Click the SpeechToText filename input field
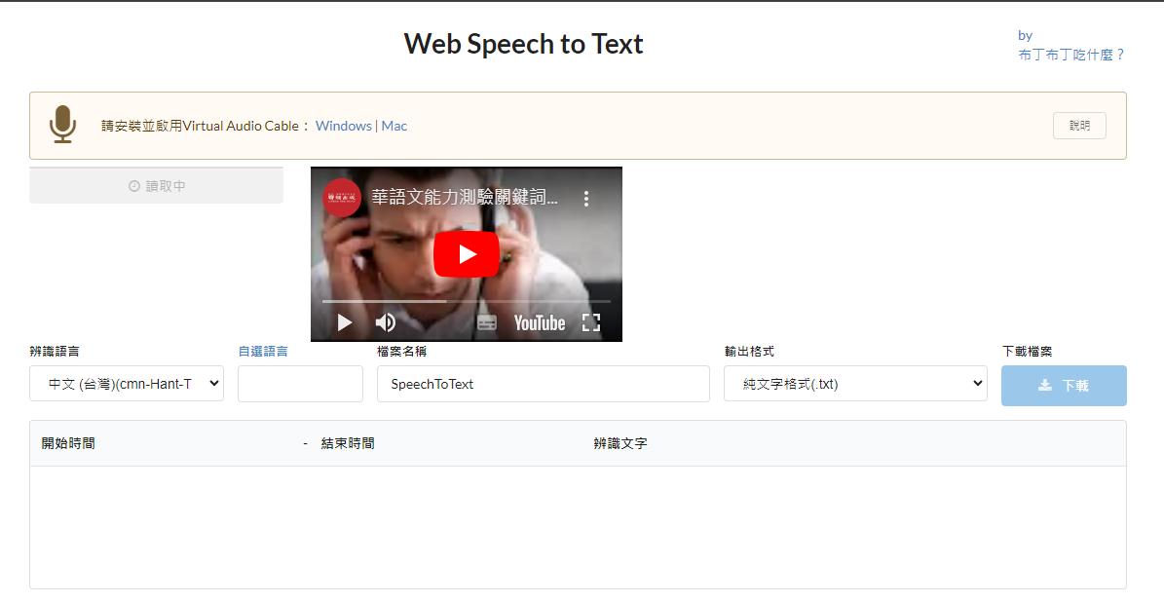Viewport: 1164px width, 603px height. coord(543,383)
